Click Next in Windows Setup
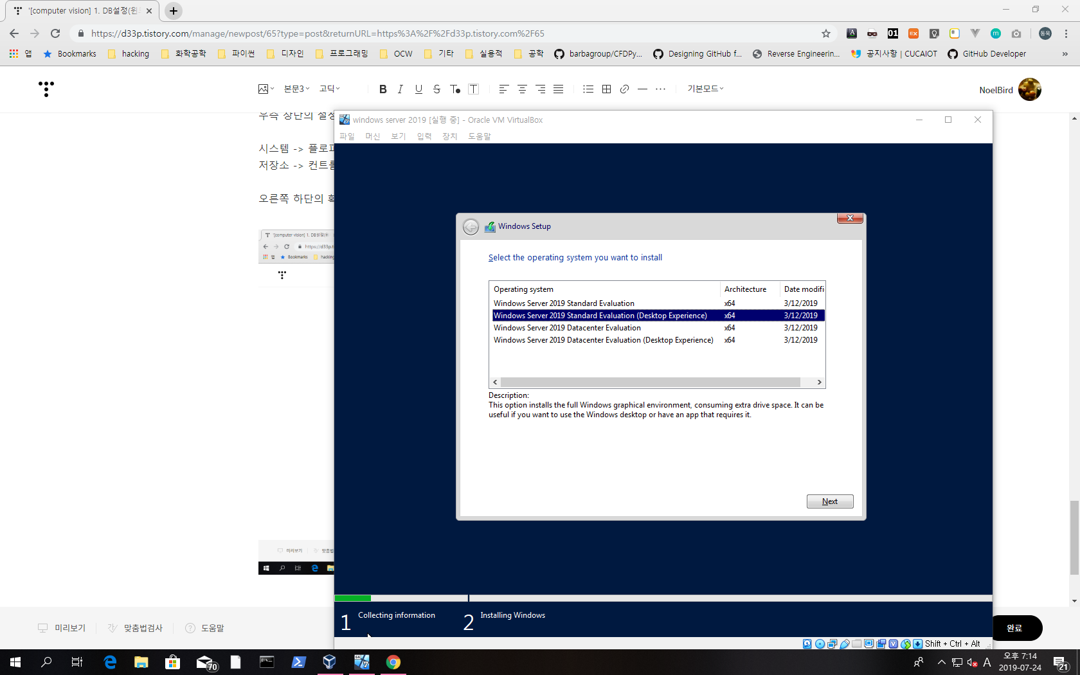 pos(830,501)
